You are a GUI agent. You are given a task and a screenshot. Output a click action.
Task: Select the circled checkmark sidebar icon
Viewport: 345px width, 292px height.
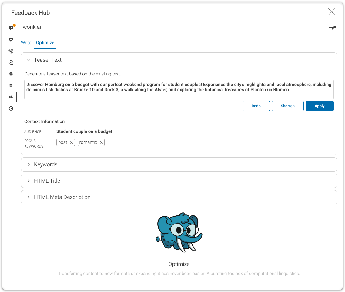(x=11, y=62)
